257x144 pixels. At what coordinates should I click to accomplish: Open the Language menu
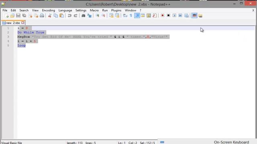pos(65,10)
